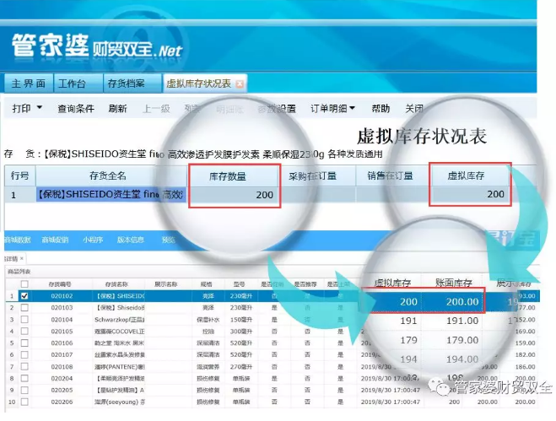Click the 采购在订量 column header
The image size is (556, 421).
(x=312, y=176)
